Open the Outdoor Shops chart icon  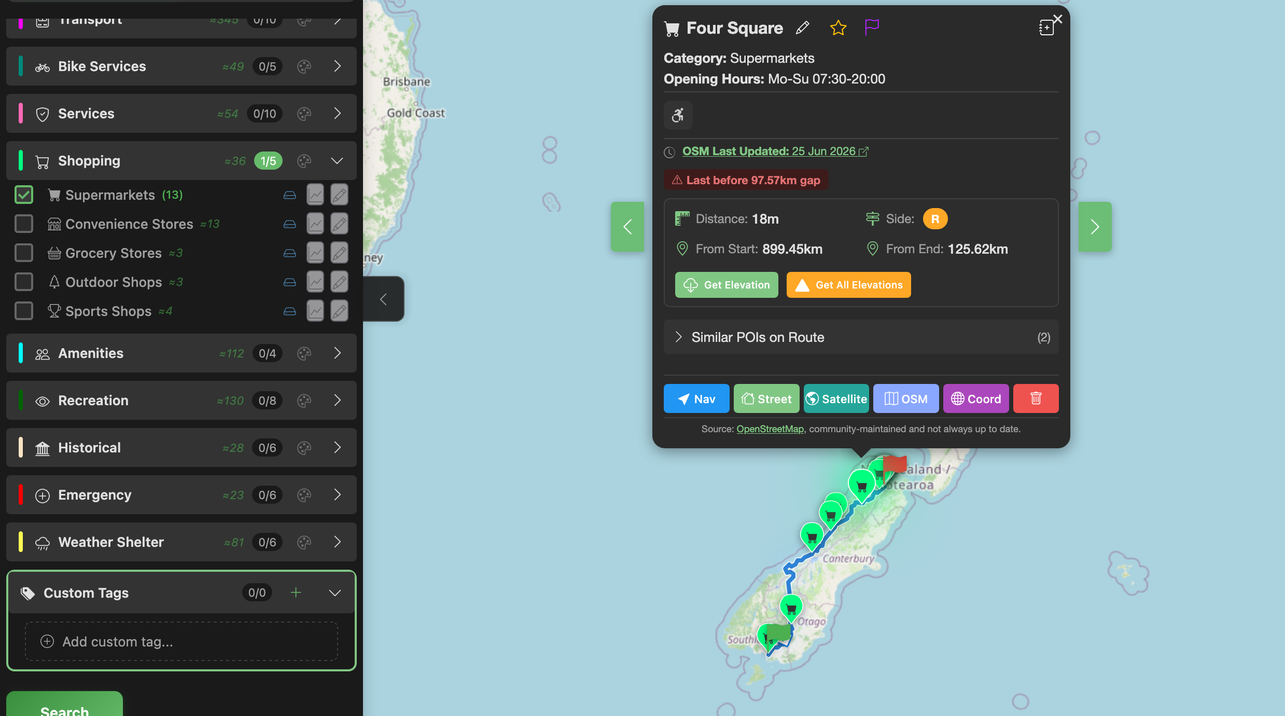(315, 282)
